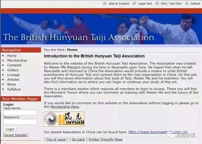Open the Printer Friendly Page link
This screenshot has height=144, width=202.
click(x=106, y=139)
